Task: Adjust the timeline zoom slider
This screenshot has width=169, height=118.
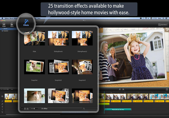Action: [7, 89]
